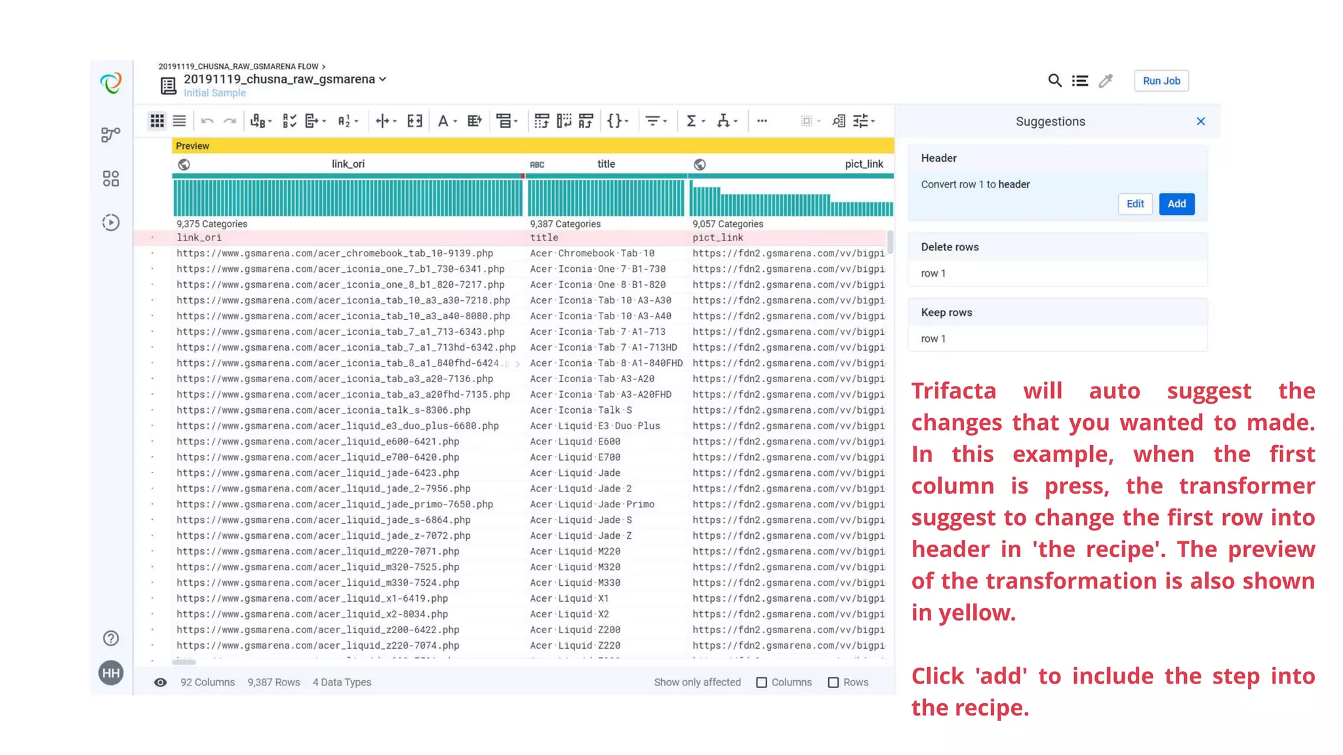Open the help question mark icon
Image resolution: width=1343 pixels, height=755 pixels.
tap(111, 638)
